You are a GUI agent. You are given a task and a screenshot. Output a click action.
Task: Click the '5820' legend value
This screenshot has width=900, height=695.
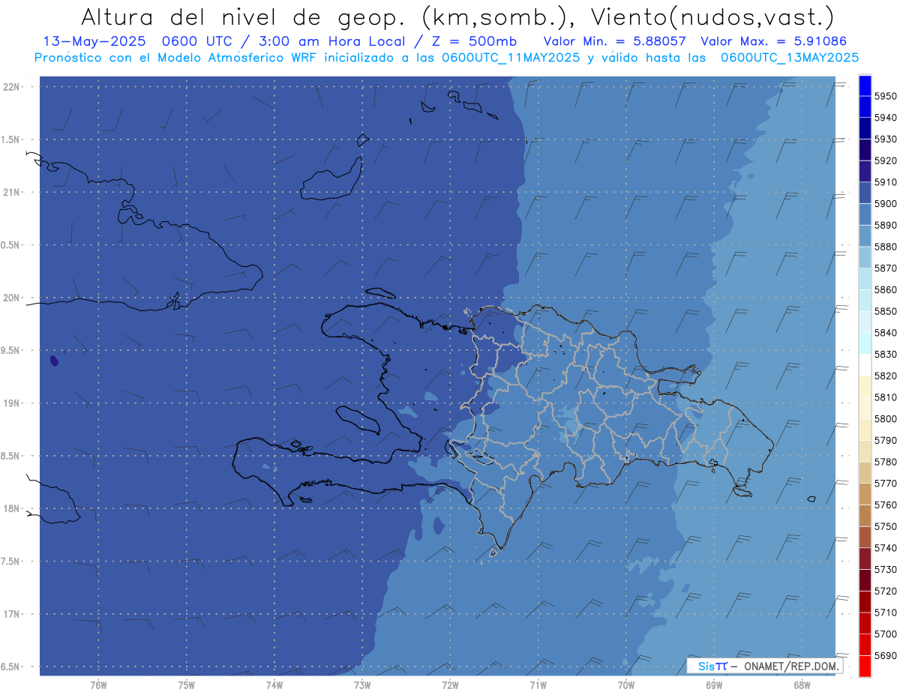tap(886, 376)
